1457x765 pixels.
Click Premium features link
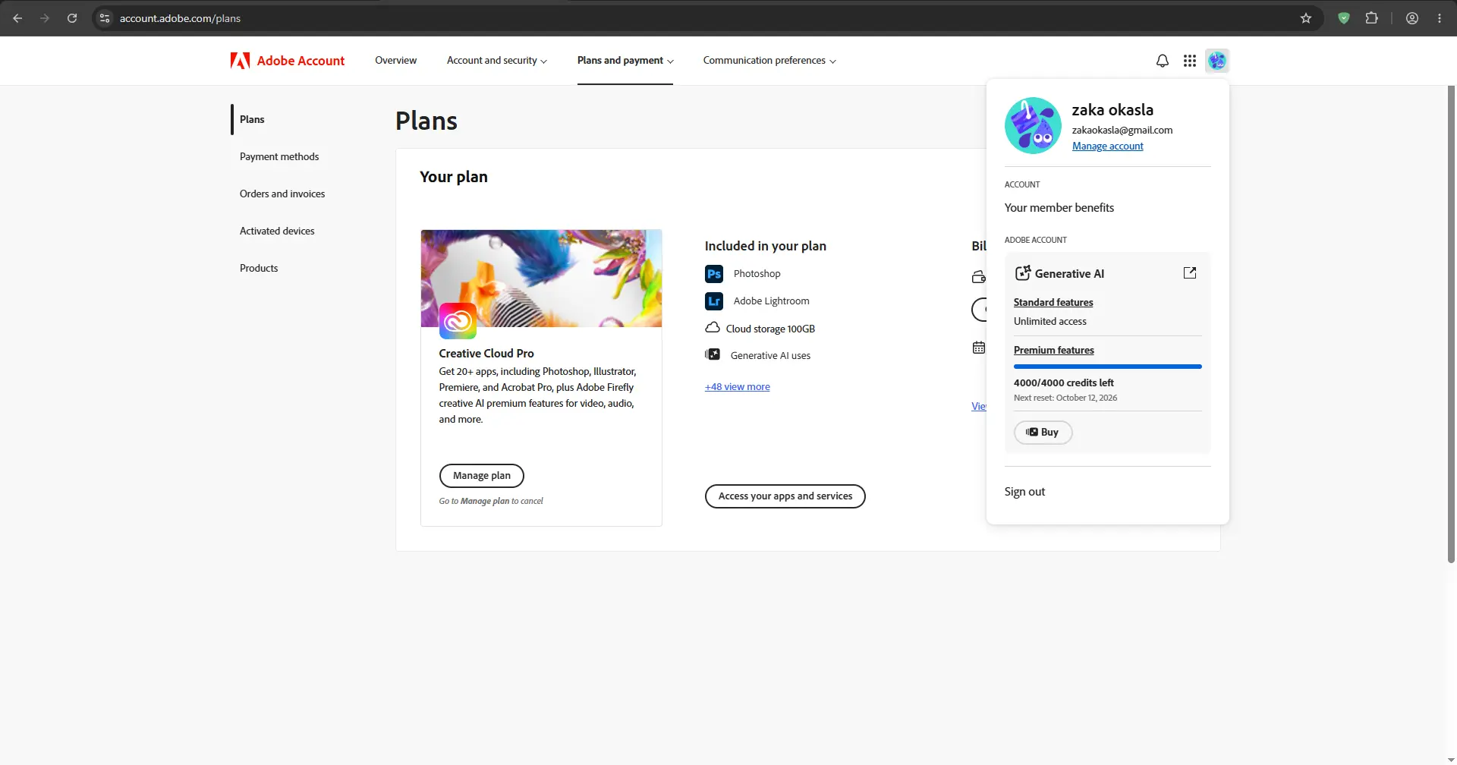1054,350
